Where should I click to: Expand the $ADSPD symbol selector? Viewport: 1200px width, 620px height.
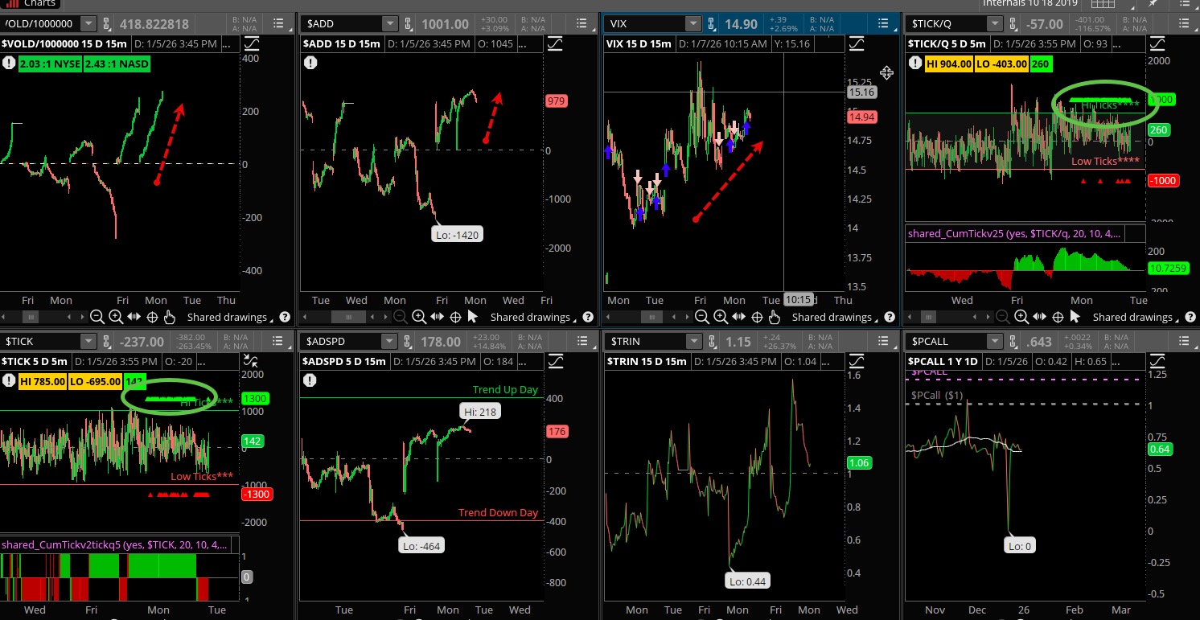coord(389,341)
